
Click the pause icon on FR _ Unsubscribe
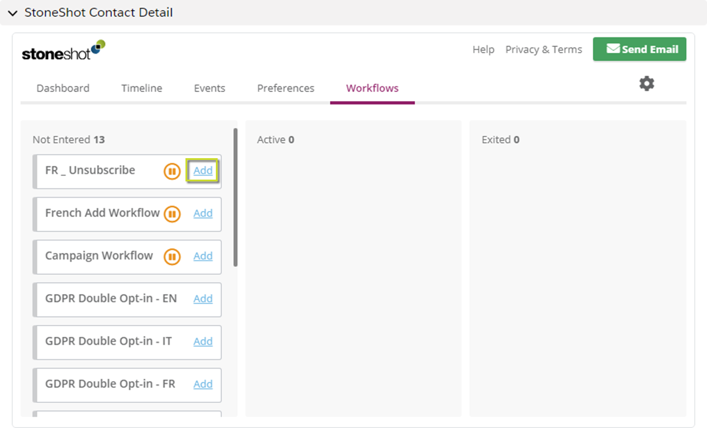tap(172, 171)
